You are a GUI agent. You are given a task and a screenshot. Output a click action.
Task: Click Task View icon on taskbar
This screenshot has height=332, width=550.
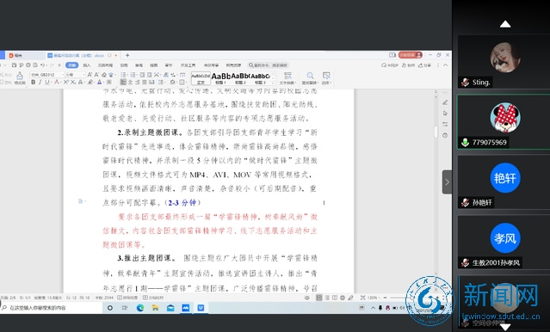coord(125,308)
